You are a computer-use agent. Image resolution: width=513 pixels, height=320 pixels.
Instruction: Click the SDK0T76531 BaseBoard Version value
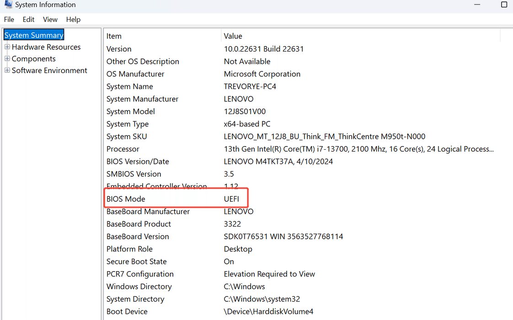pyautogui.click(x=283, y=237)
